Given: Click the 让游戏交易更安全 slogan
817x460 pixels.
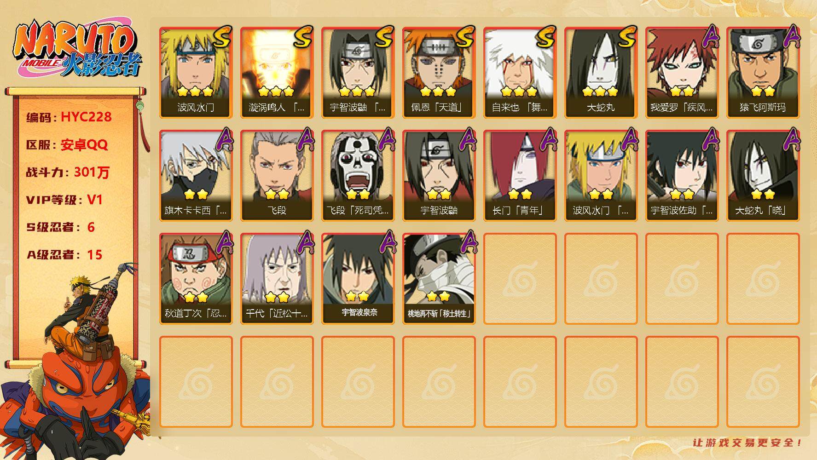Looking at the screenshot, I should [x=747, y=443].
